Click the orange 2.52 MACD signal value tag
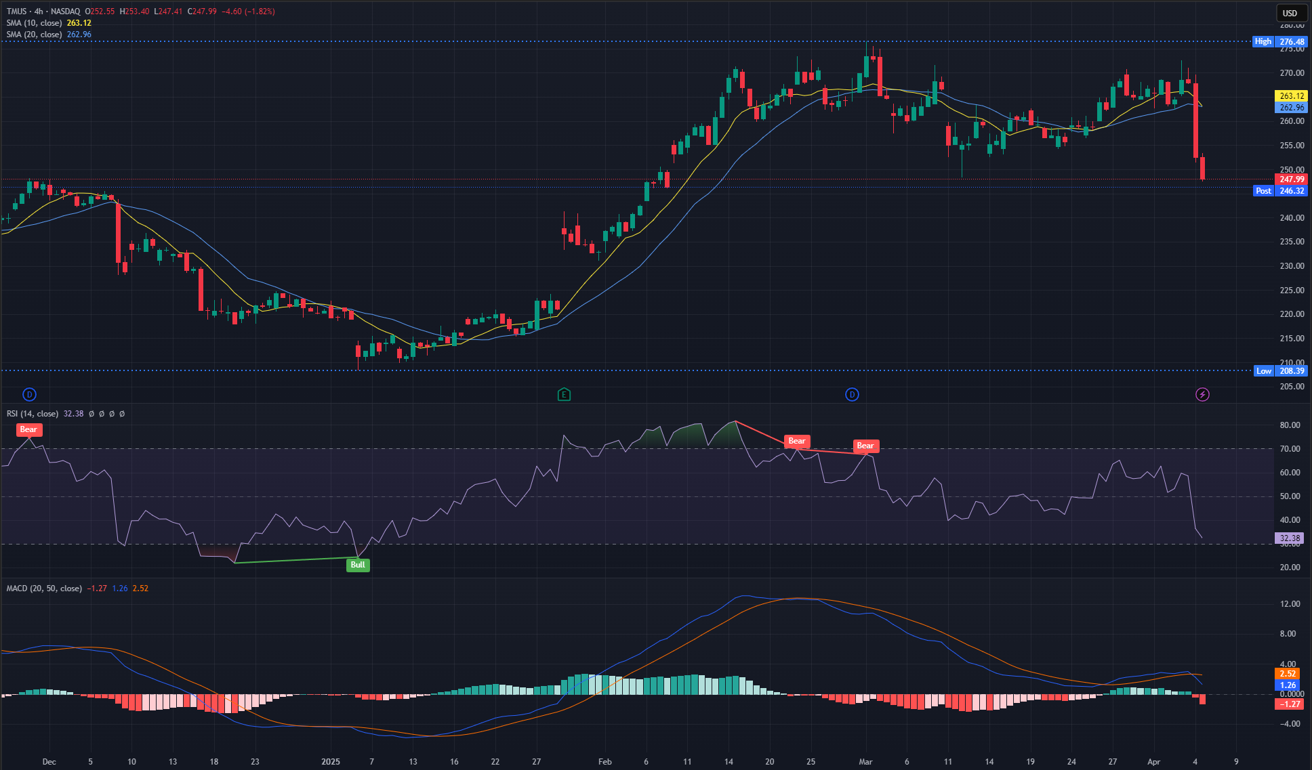Viewport: 1312px width, 770px height. (x=1288, y=673)
